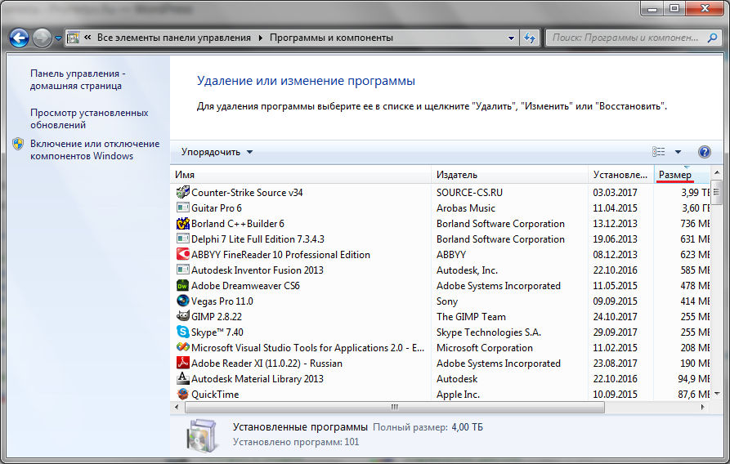Click the back navigation arrow button
Screen dimensions: 730x464
point(20,38)
